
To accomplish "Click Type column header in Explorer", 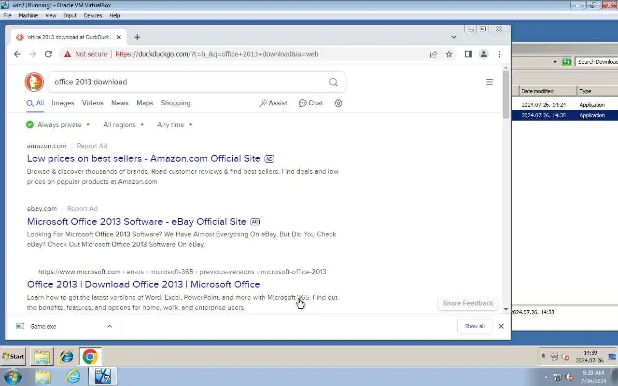I will tap(597, 91).
